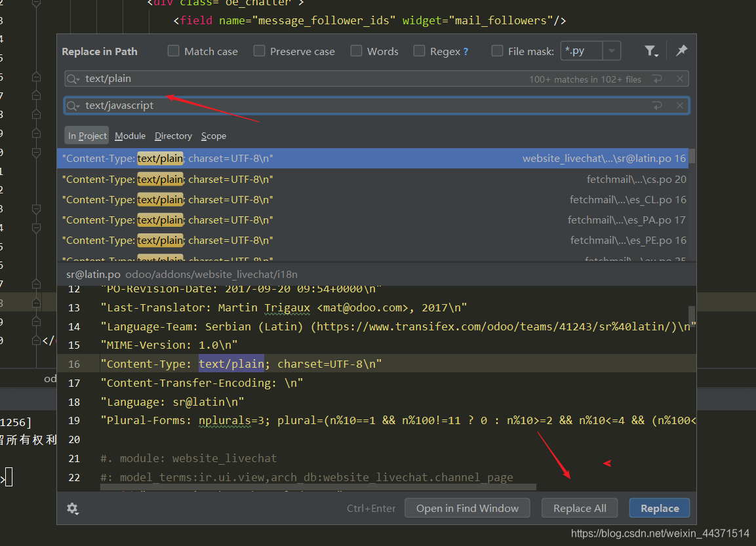The height and width of the screenshot is (546, 756).
Task: Pin the Replace in Path window
Action: click(681, 50)
